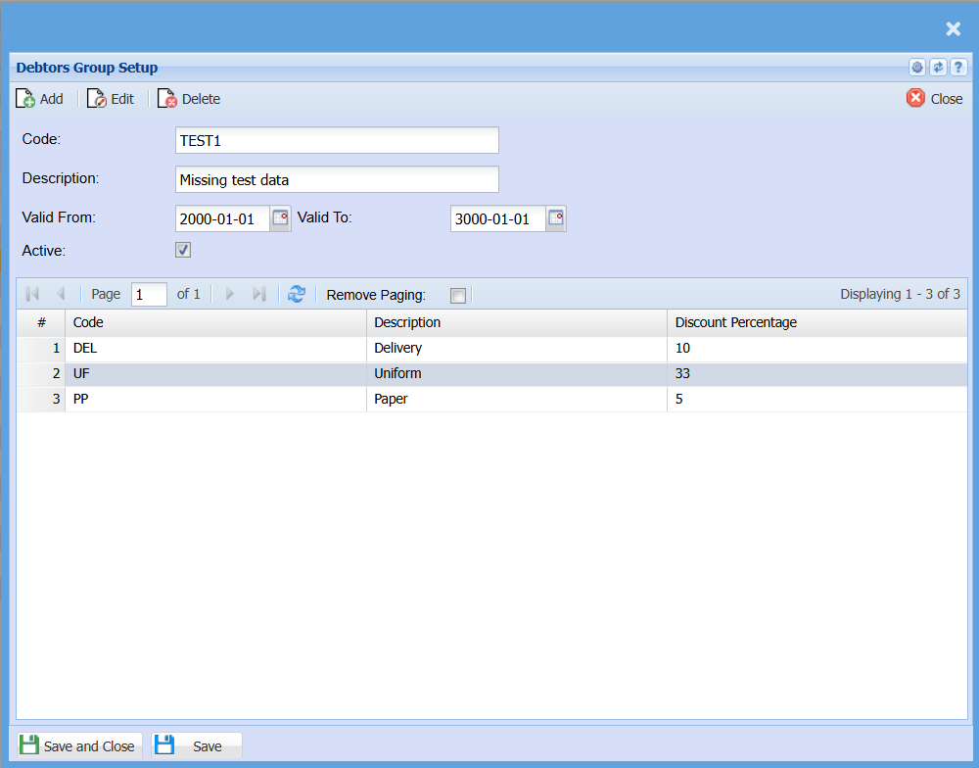Click the red Close button in toolbar

934,98
